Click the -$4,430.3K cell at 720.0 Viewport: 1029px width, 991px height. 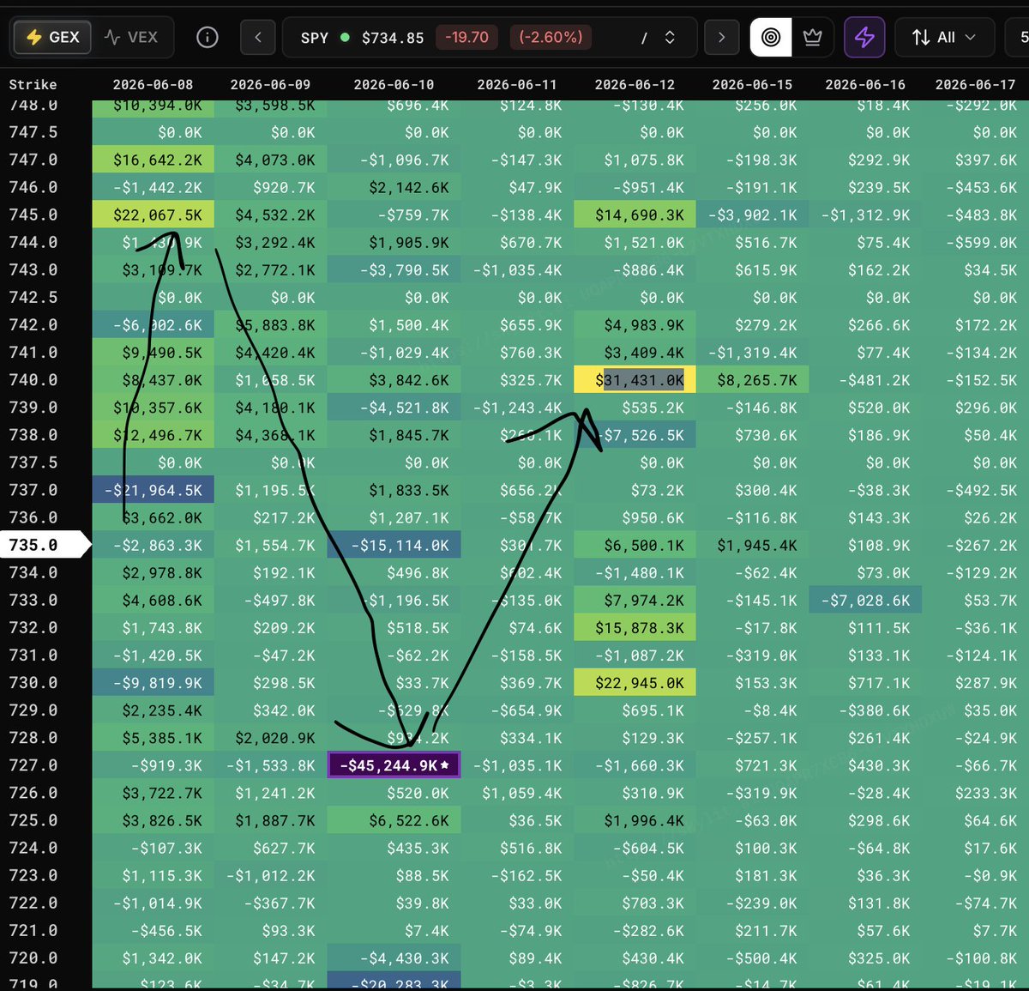tap(394, 958)
